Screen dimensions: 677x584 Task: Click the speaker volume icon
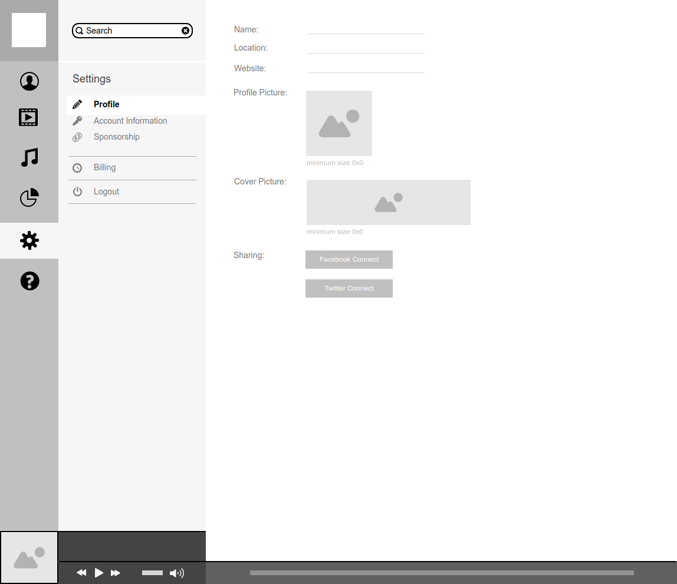pos(177,573)
